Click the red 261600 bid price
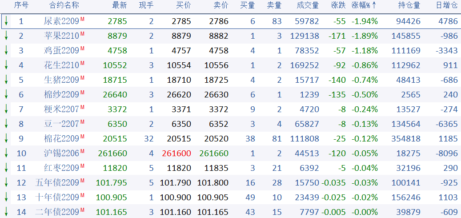The image size is (461, 218). point(176,153)
